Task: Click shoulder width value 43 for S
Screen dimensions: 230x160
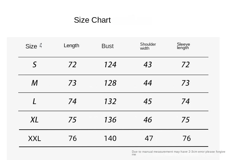Action: tap(148, 65)
